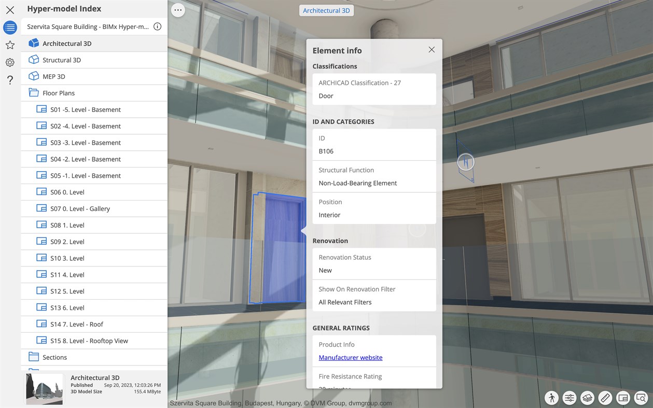Open the split-view layout icon

click(623, 398)
